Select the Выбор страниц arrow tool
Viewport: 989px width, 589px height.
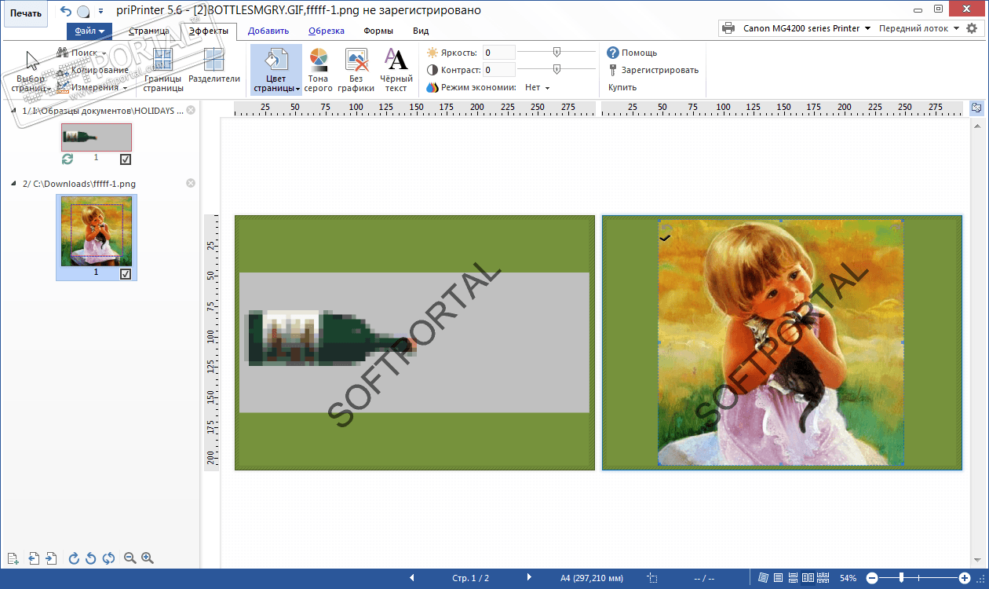point(31,71)
